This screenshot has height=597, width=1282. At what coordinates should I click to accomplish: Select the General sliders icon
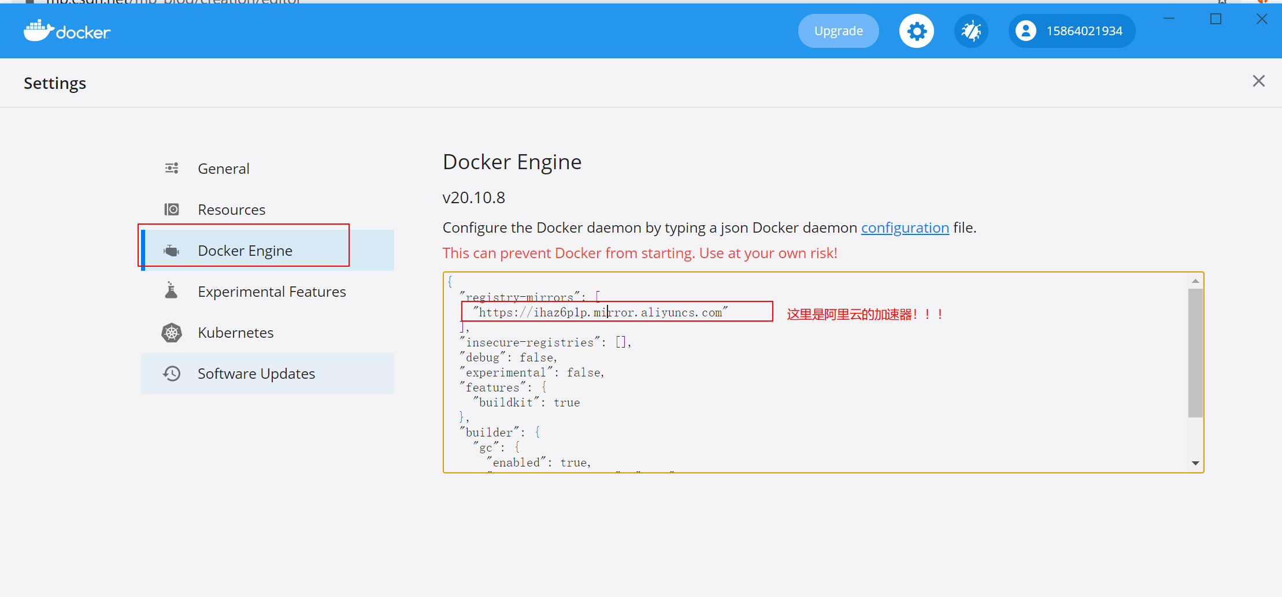[171, 167]
